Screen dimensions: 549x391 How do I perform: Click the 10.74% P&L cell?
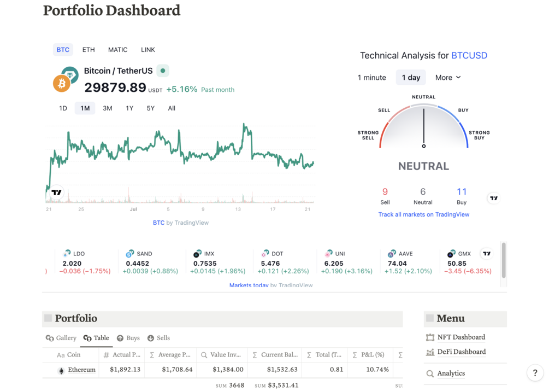(x=370, y=370)
